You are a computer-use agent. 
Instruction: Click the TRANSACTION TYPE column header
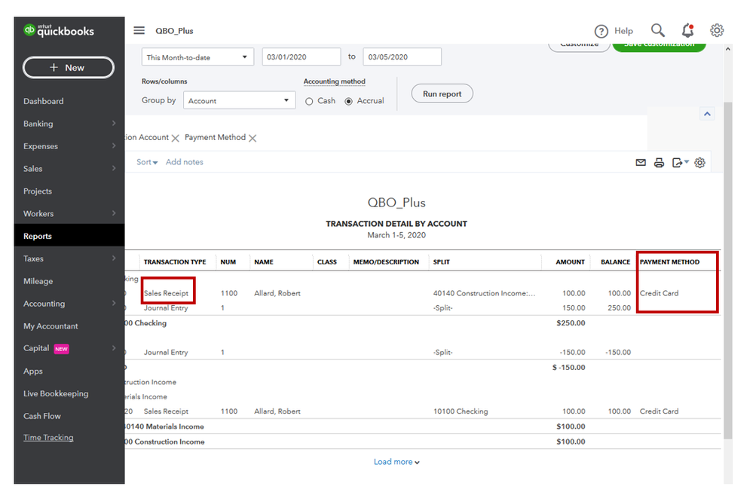[x=175, y=262]
